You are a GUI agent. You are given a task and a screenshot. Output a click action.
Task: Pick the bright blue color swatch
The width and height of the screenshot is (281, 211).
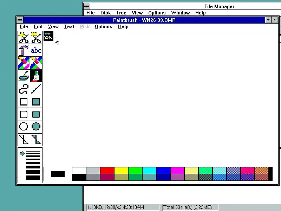(163, 171)
